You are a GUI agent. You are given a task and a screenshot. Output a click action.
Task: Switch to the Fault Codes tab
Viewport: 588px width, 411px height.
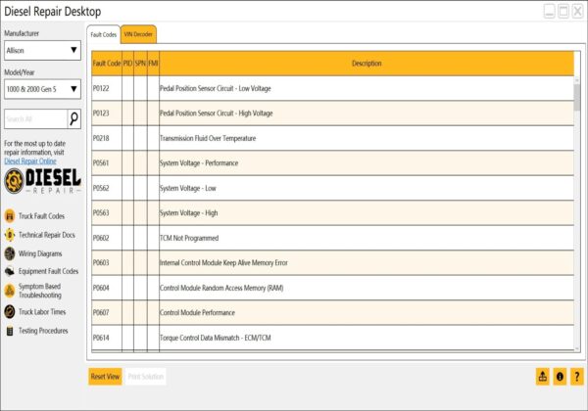[x=104, y=34]
